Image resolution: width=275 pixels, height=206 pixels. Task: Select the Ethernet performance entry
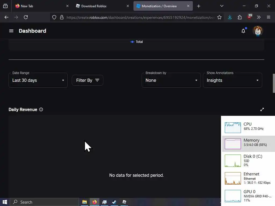pos(248,178)
